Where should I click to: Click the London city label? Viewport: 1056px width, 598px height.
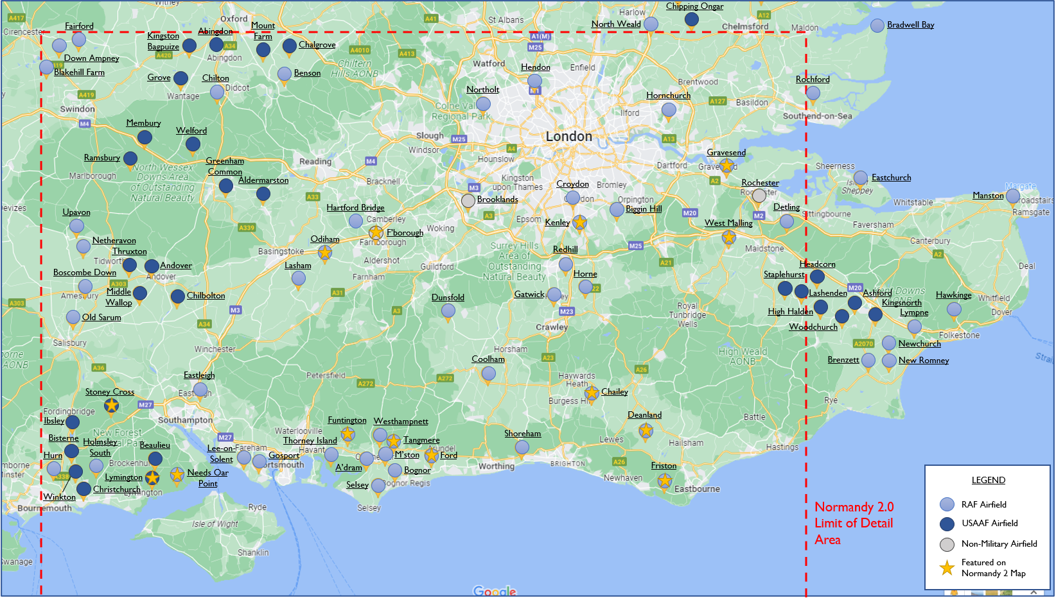coord(569,136)
